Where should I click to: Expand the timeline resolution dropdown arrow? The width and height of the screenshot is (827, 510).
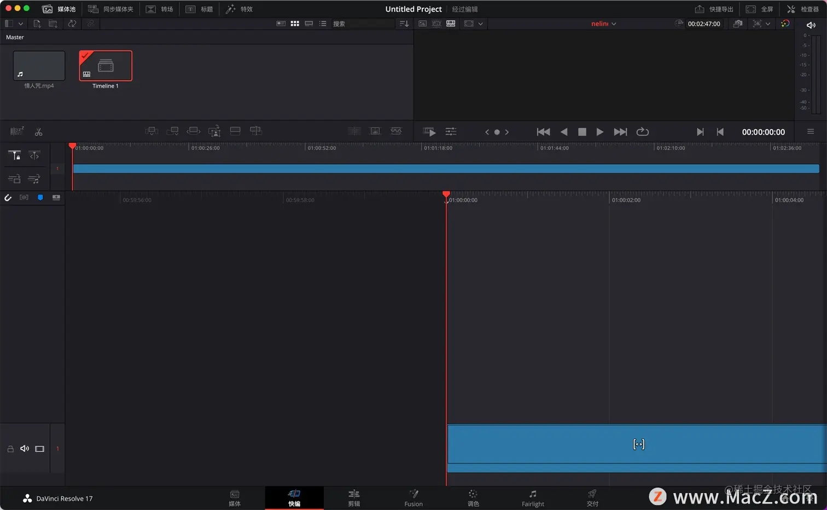tap(768, 24)
